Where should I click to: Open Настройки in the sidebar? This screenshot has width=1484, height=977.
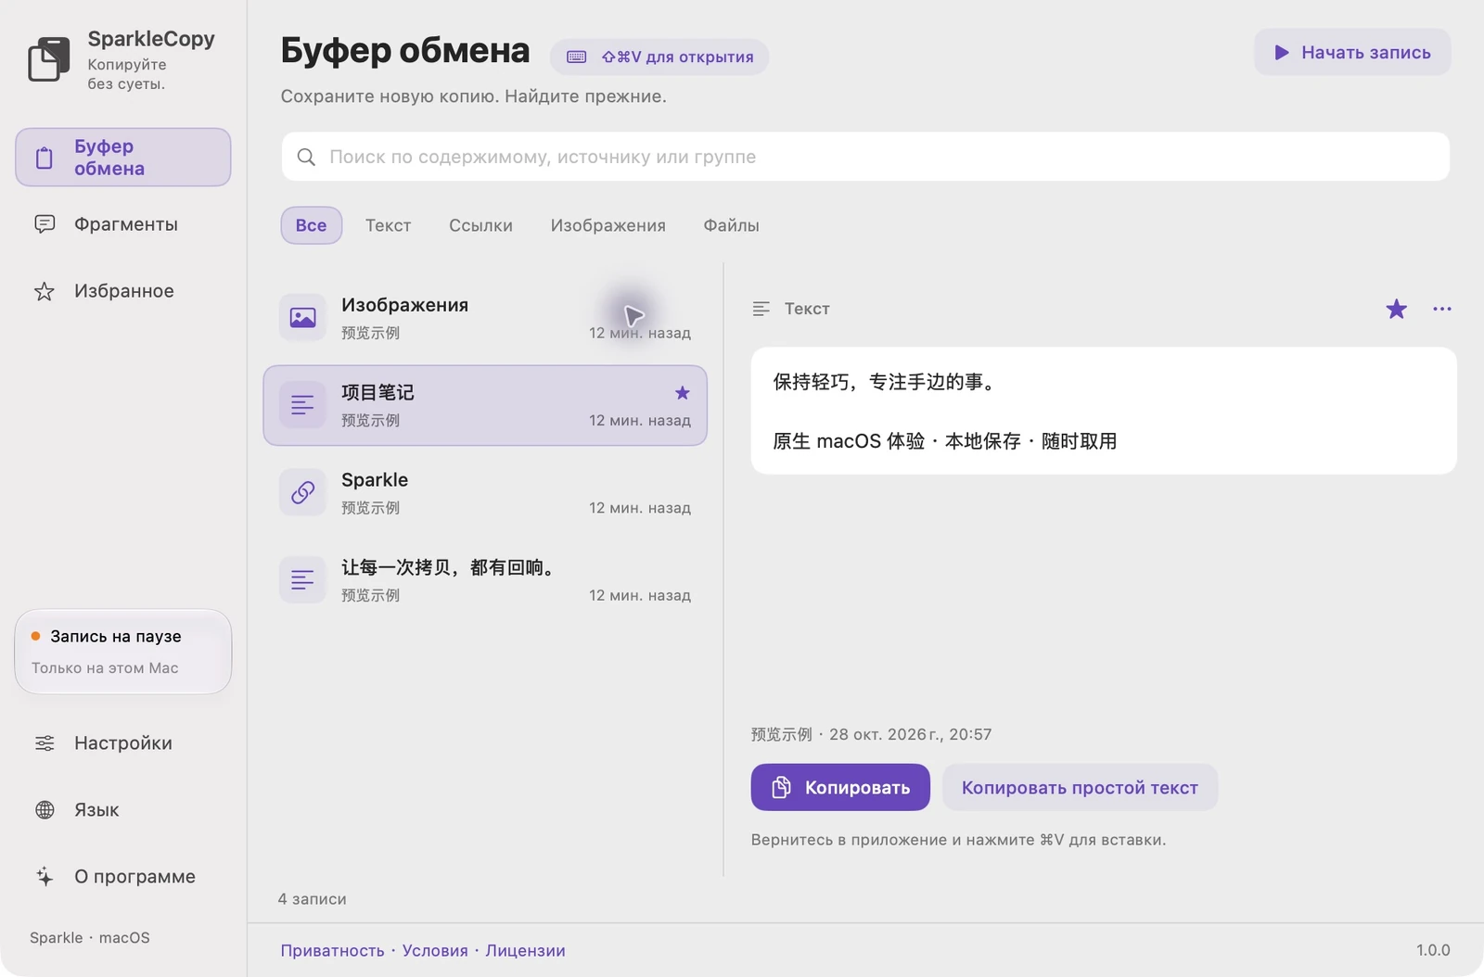(123, 743)
